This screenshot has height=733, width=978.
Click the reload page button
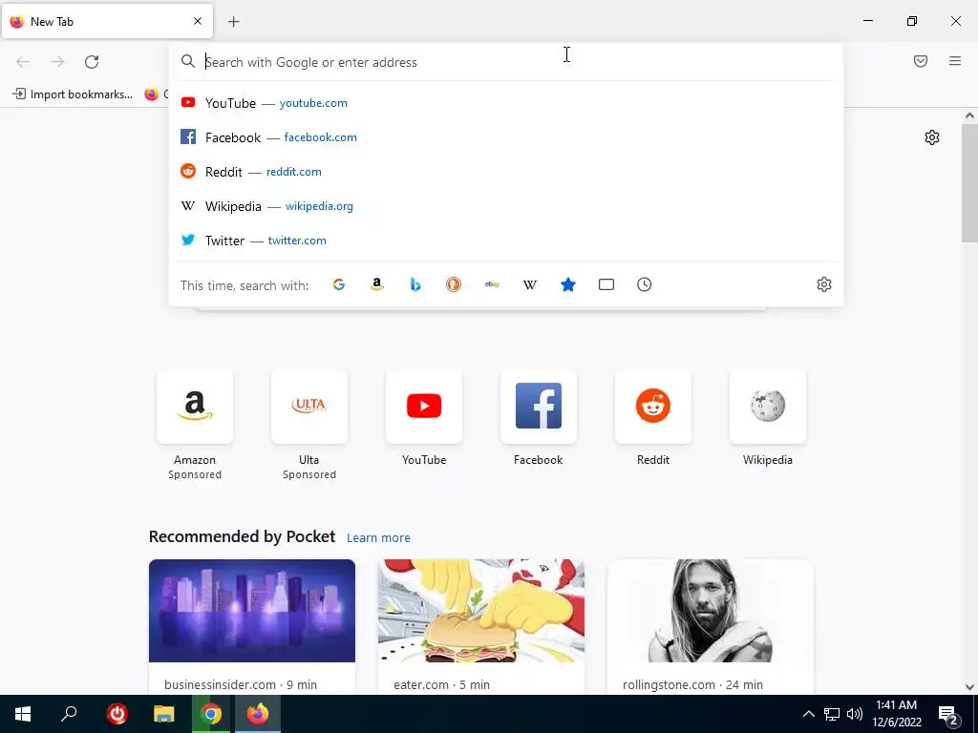pyautogui.click(x=92, y=62)
